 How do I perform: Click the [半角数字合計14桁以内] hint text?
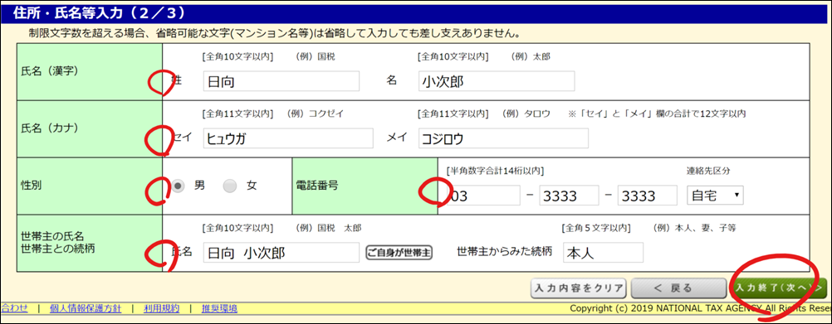(495, 171)
